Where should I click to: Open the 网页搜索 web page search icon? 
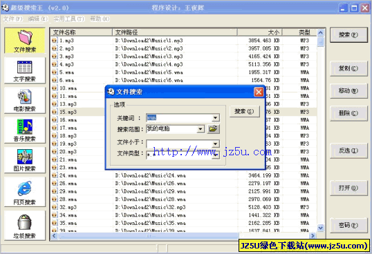click(25, 192)
